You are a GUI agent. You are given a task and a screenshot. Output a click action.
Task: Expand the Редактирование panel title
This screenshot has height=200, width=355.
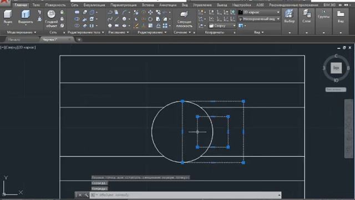151,32
